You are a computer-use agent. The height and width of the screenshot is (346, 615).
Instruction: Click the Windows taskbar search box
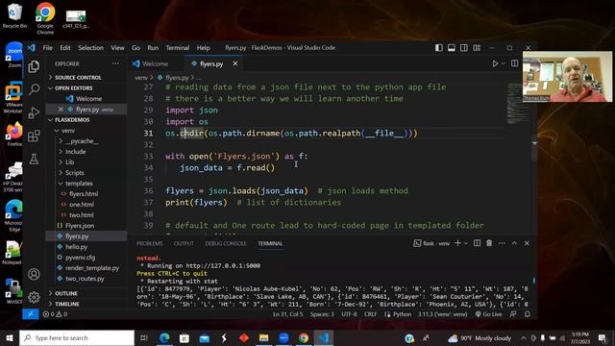(77, 337)
